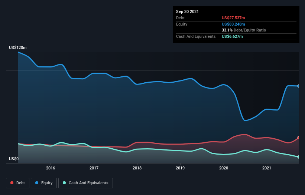
Task: Click the Sep 30 2021 tooltip header
Action: coord(187,11)
